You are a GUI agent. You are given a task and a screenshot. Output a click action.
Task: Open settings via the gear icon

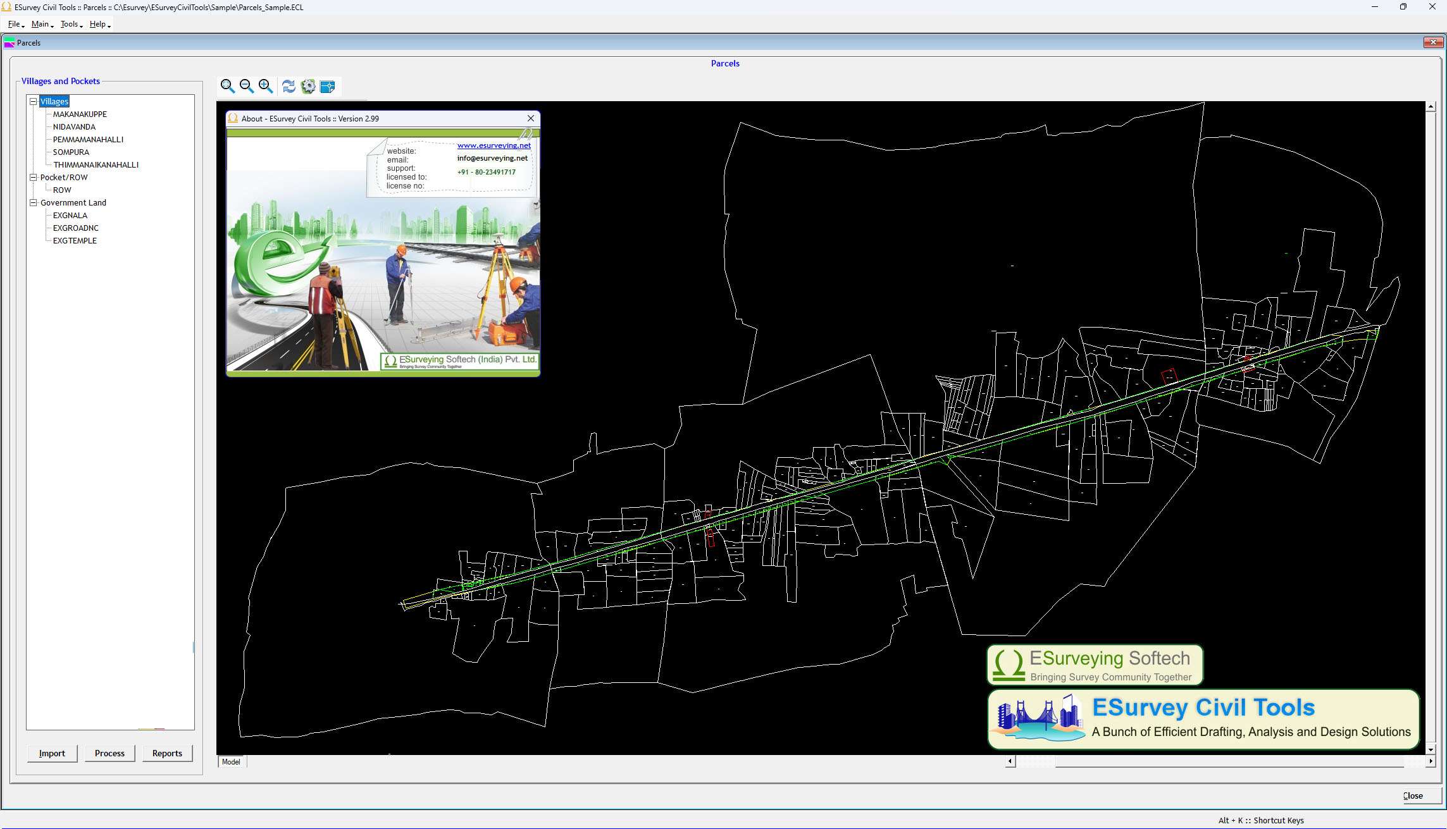(x=308, y=86)
